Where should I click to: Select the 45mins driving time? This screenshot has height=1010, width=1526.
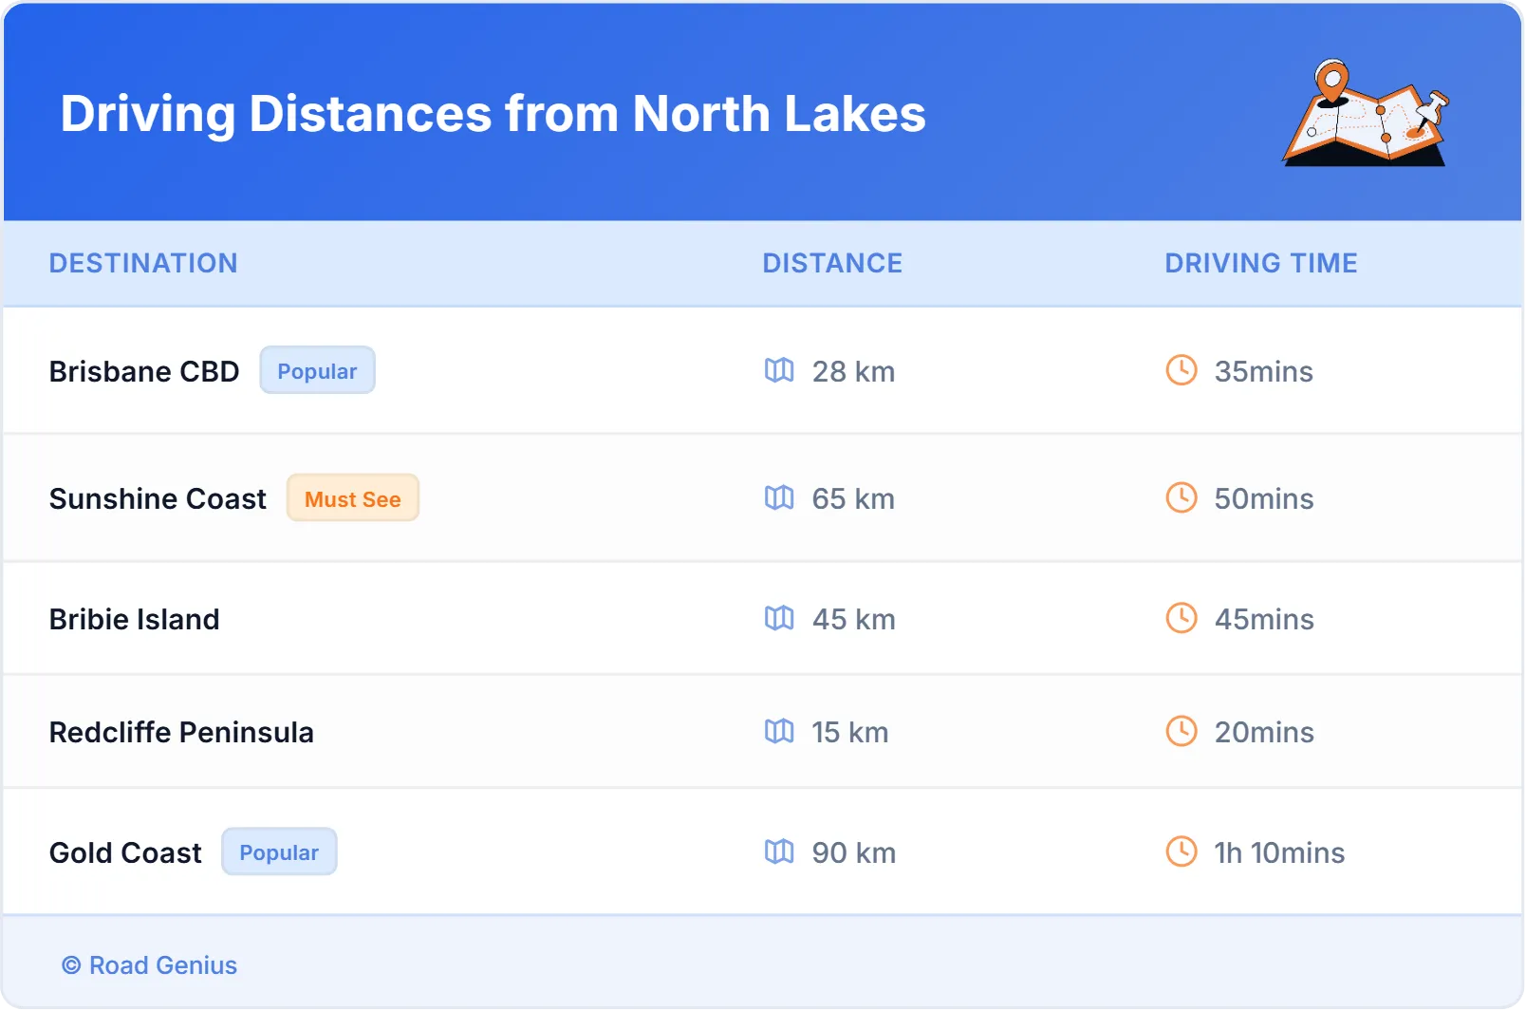click(1264, 619)
